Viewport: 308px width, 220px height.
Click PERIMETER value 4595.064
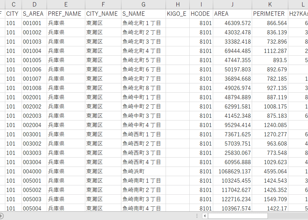[270, 171]
